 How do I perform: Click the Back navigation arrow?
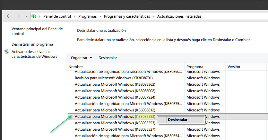click(9, 16)
